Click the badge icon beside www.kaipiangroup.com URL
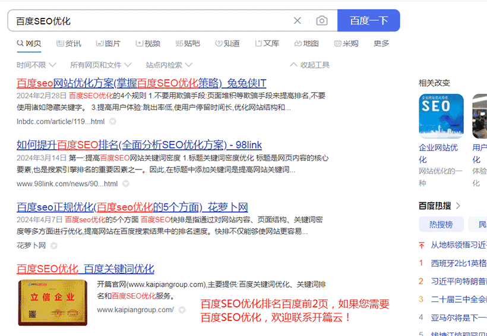The width and height of the screenshot is (487, 336). pos(182,310)
